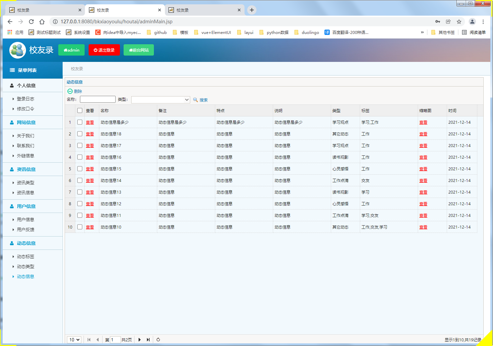
Task: Go to the previous results page
Action: coord(98,340)
